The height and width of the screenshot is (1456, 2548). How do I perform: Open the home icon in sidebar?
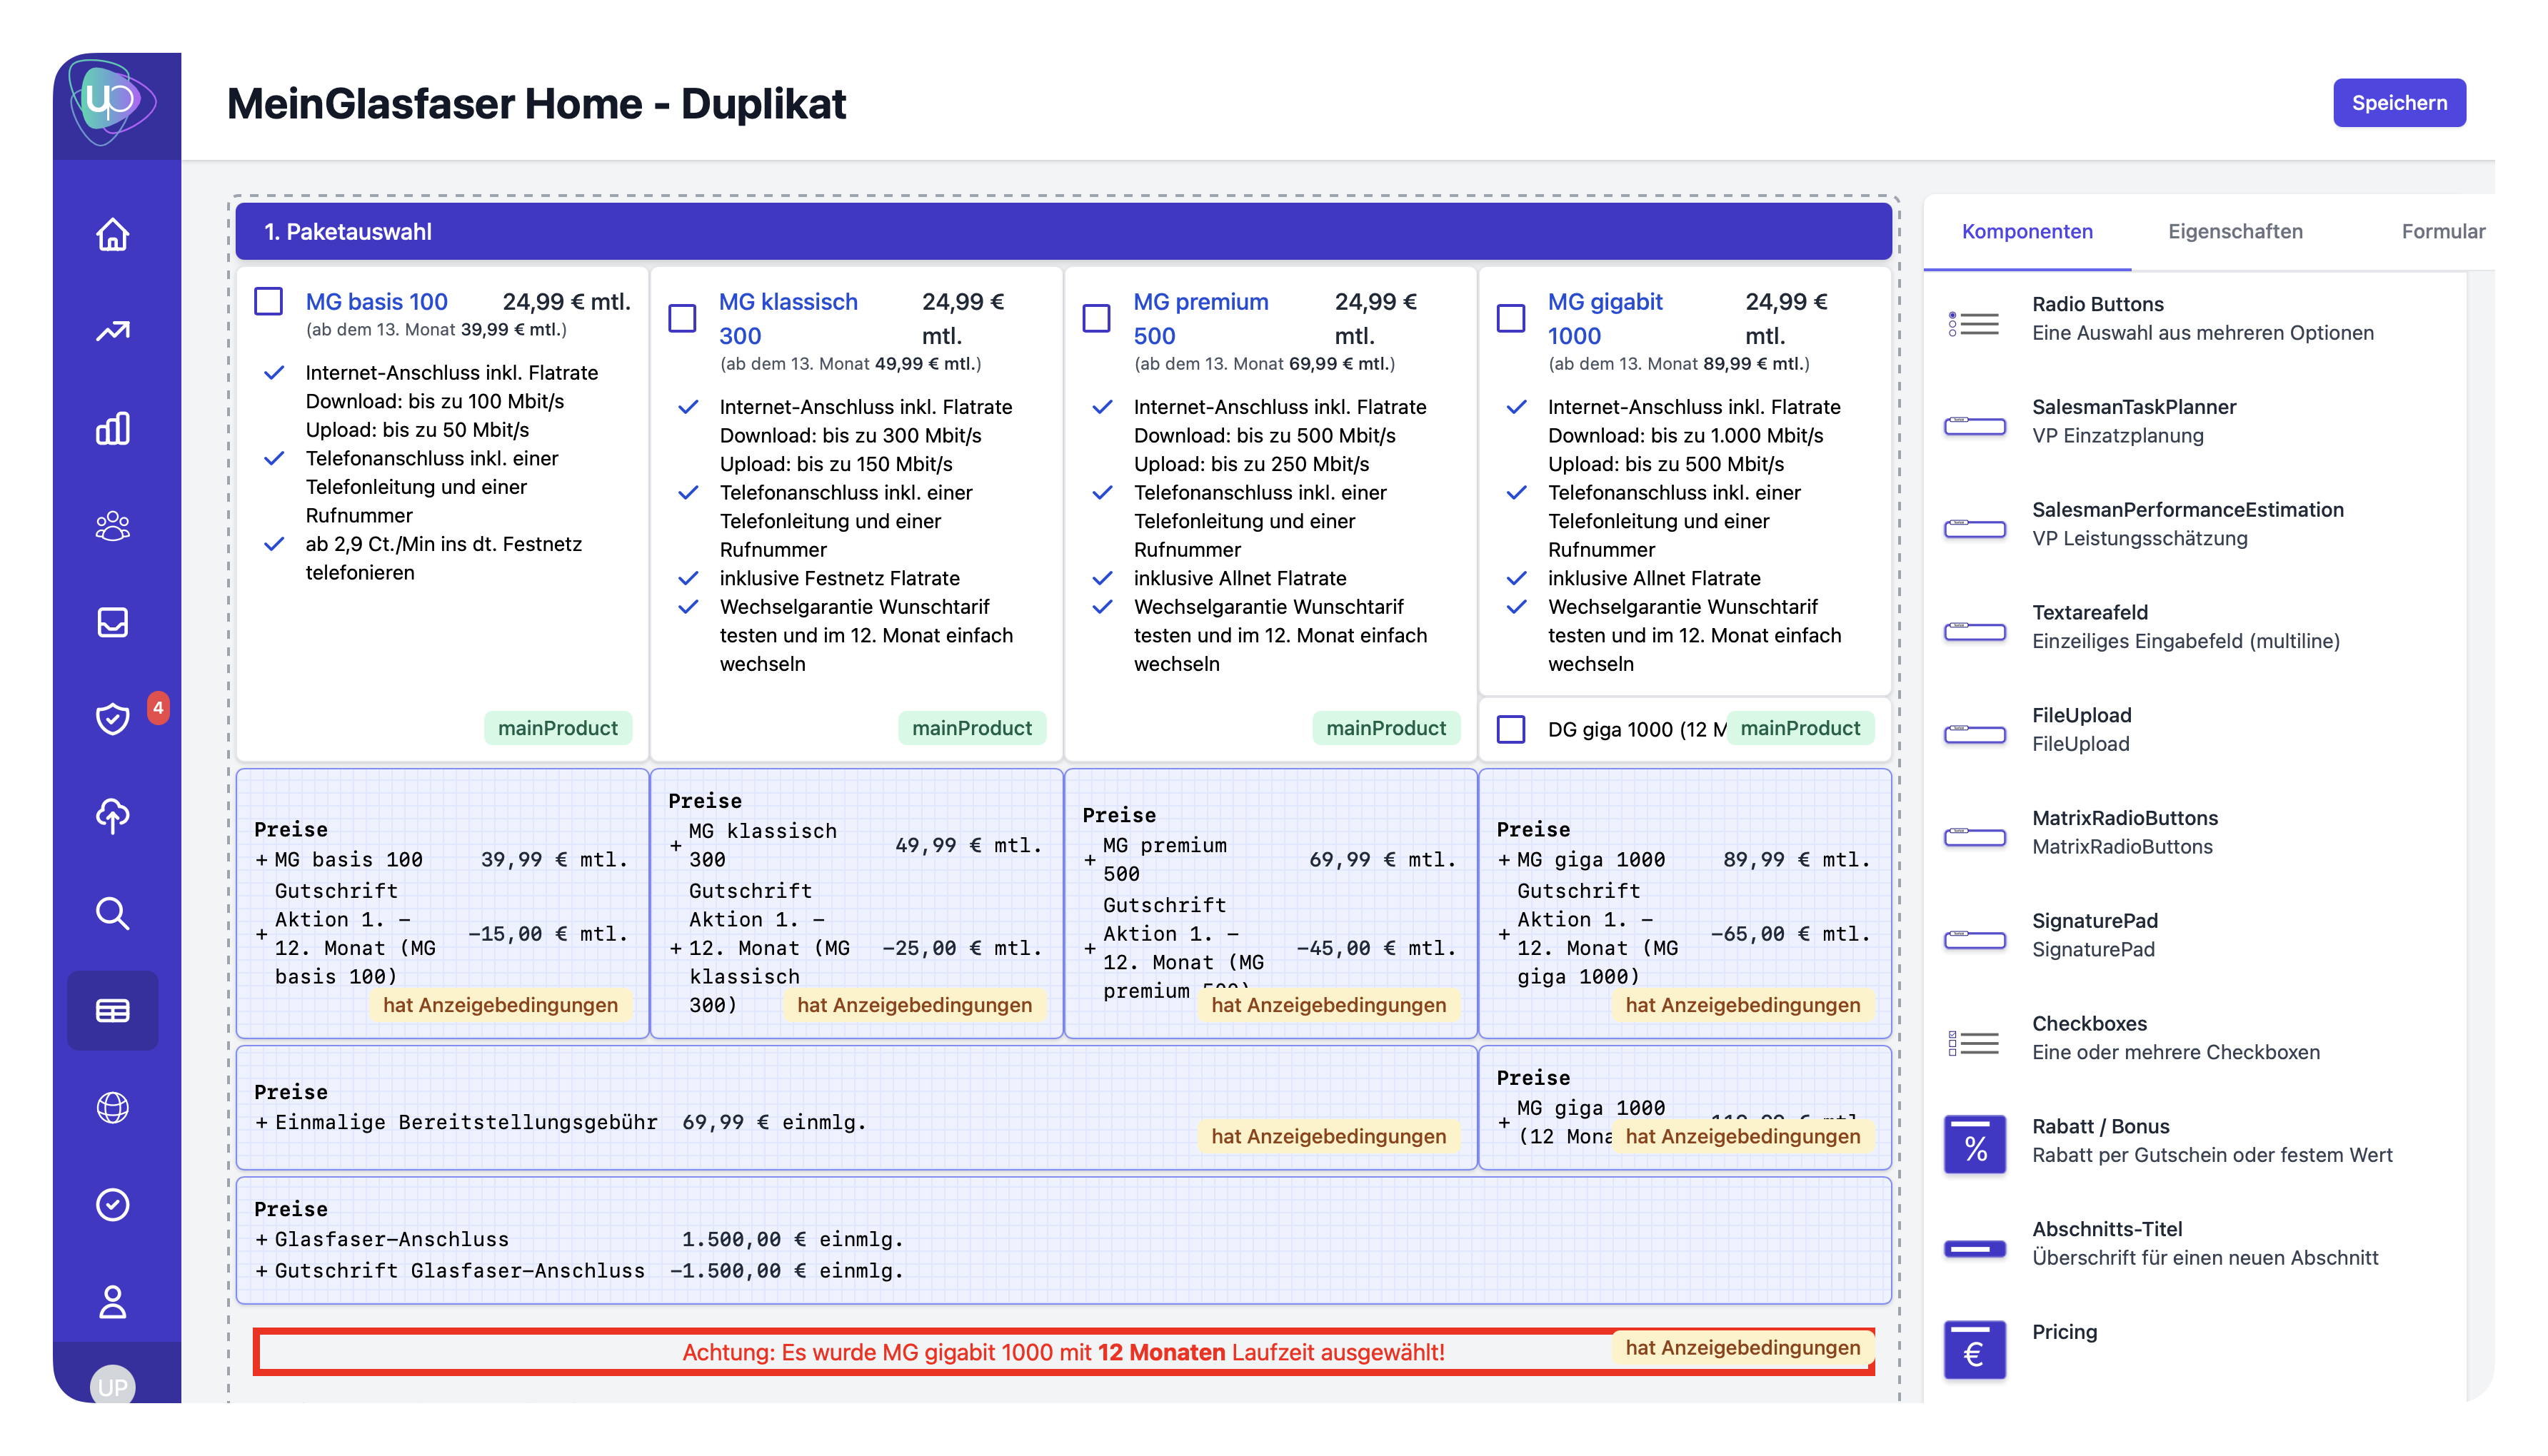[112, 234]
